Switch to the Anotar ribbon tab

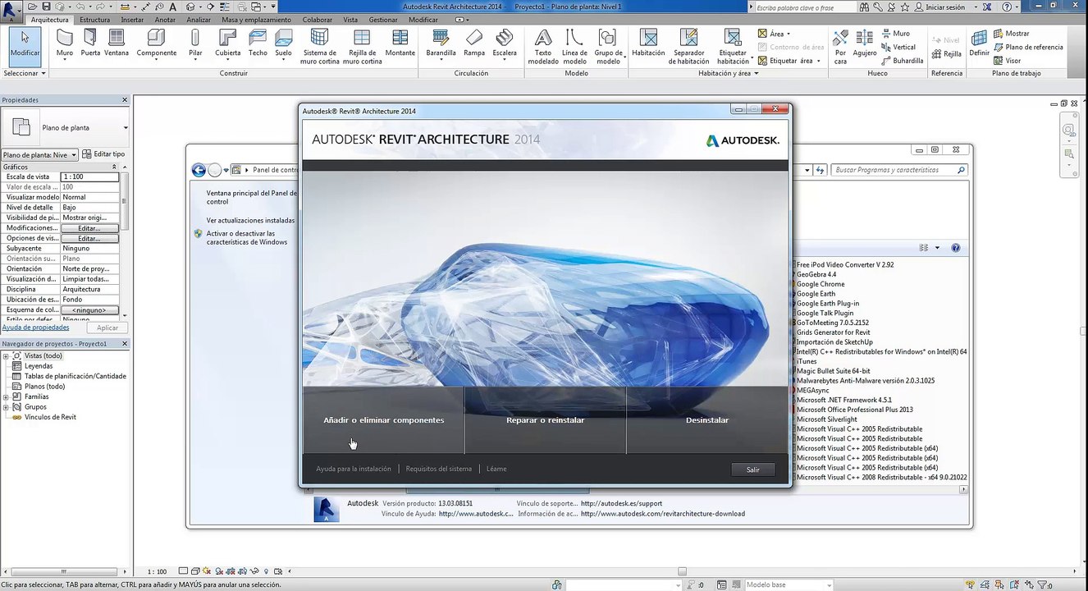pyautogui.click(x=165, y=20)
